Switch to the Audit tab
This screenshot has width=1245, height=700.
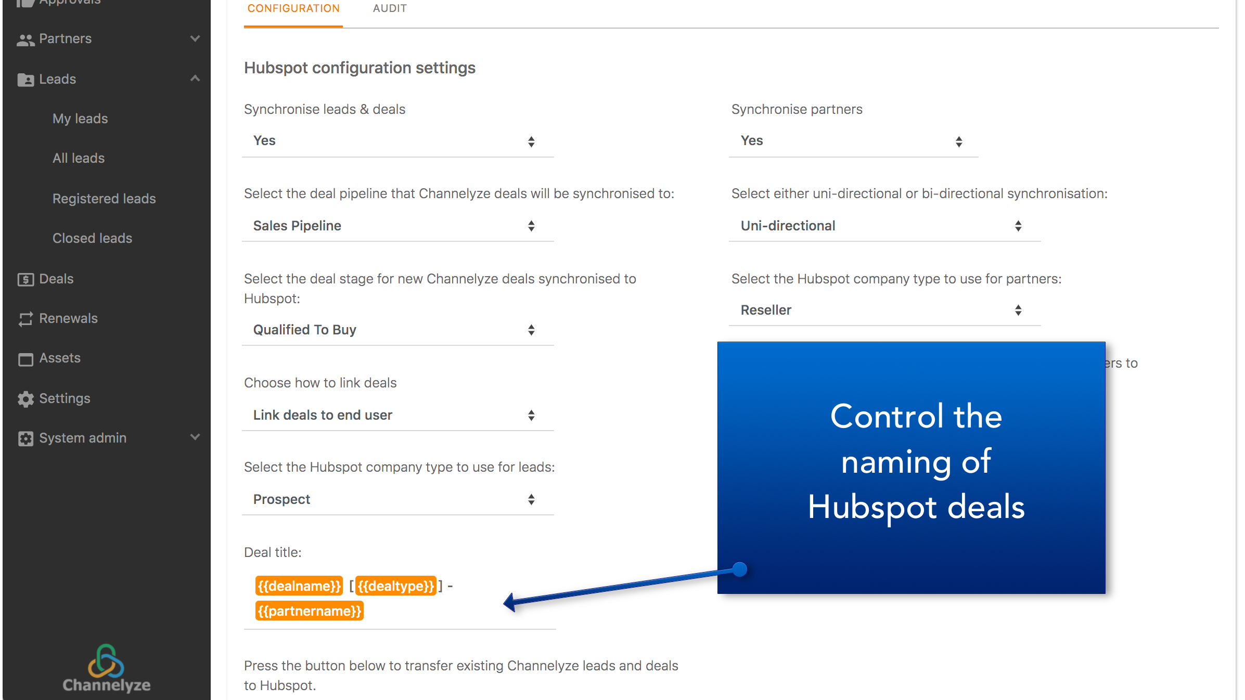coord(390,9)
